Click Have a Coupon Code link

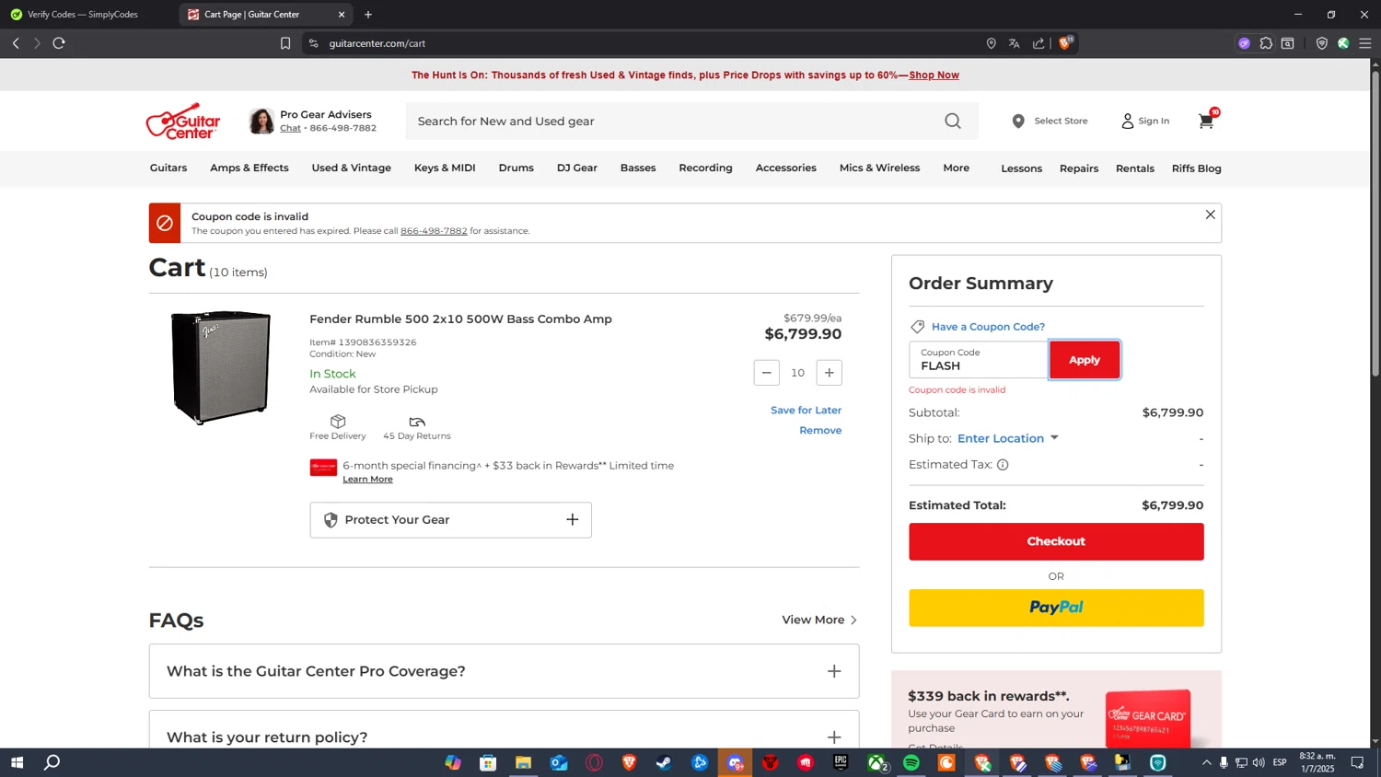[988, 327]
